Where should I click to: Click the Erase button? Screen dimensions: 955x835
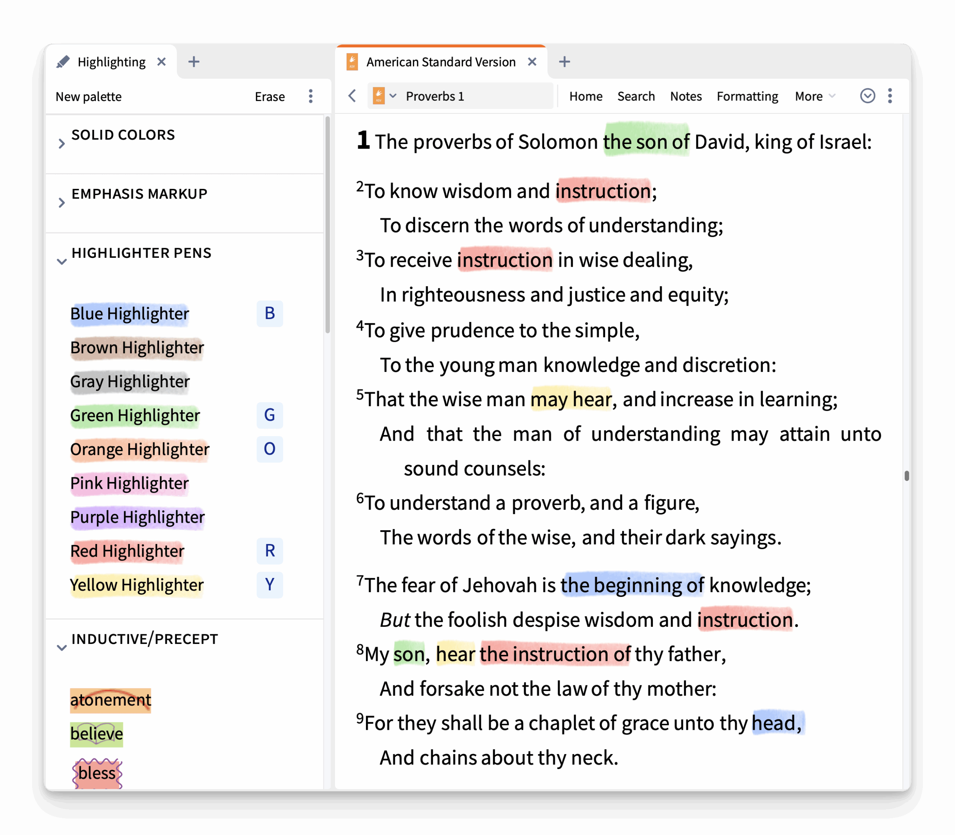[270, 97]
